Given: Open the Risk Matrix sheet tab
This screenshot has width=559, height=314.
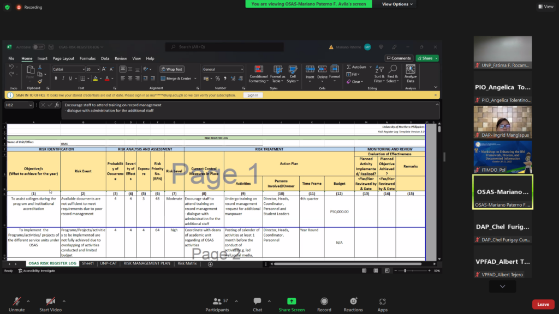Looking at the screenshot, I should [187, 263].
